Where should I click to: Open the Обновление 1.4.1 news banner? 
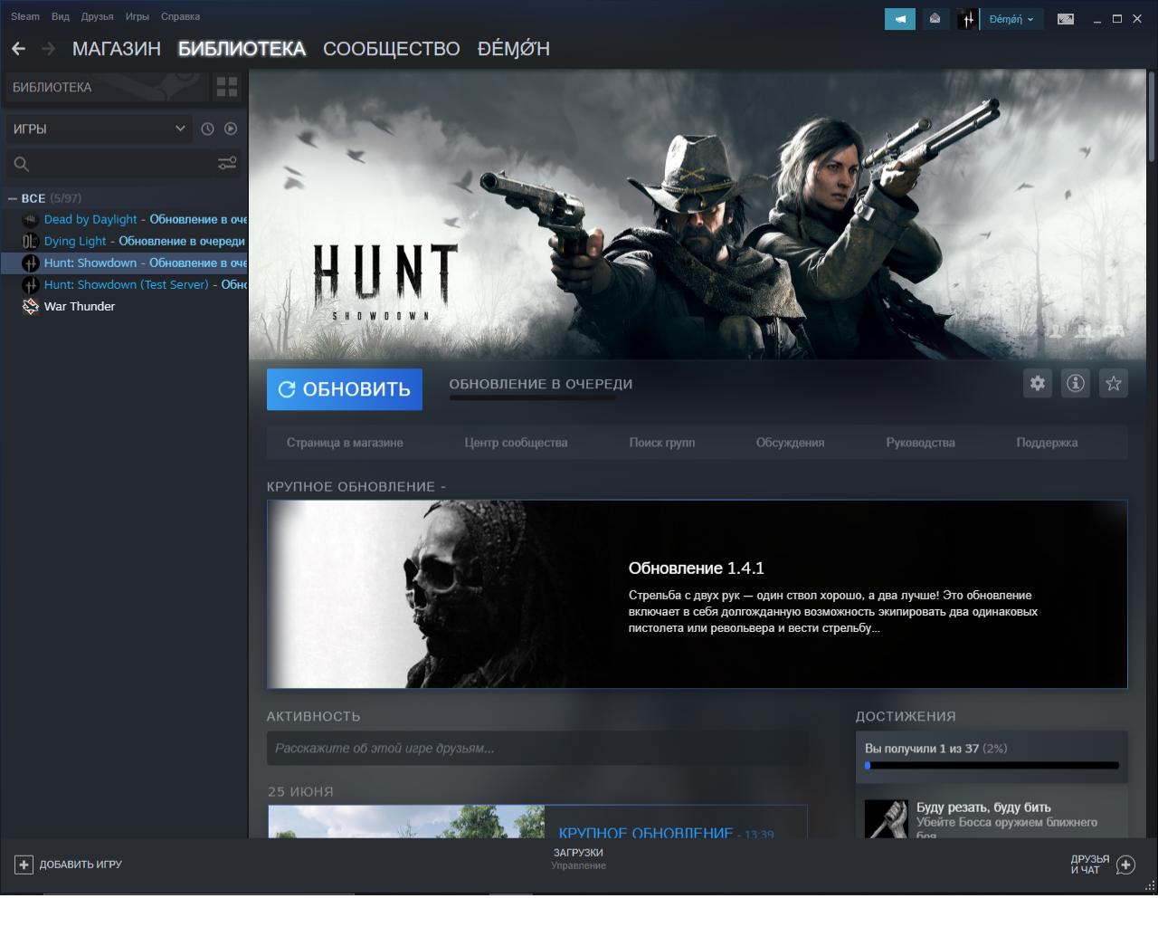[698, 594]
